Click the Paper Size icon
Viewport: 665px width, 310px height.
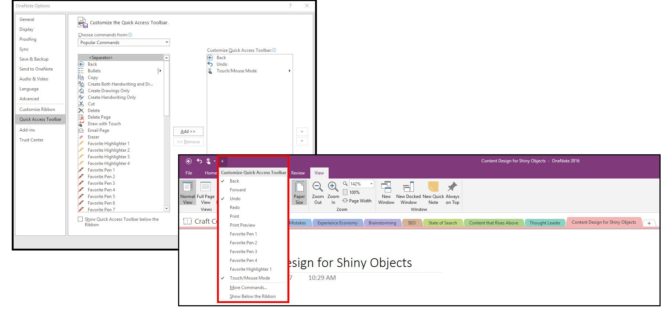(299, 193)
